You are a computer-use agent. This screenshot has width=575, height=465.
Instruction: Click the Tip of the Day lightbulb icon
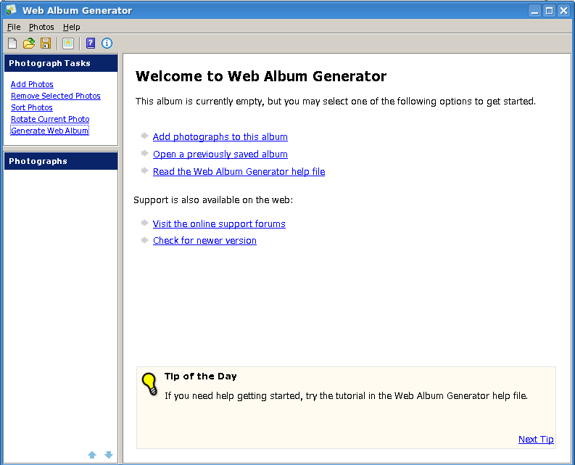[149, 384]
